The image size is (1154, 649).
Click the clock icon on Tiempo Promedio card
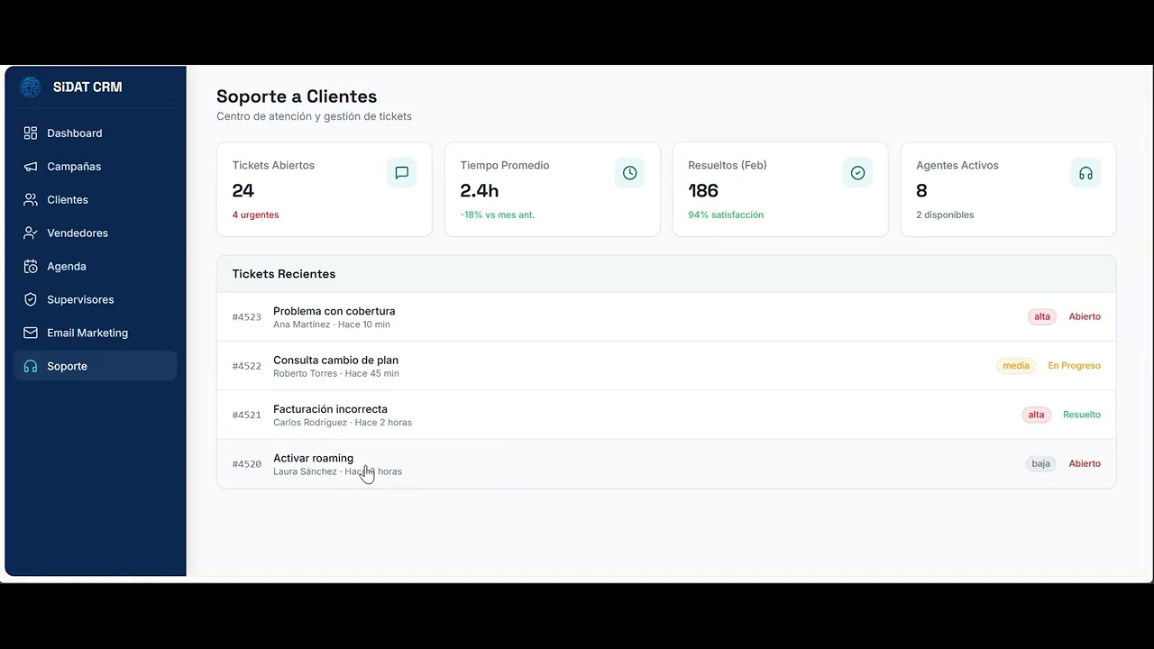click(x=630, y=172)
